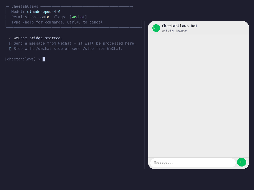Click the auto permissions value

tap(45, 17)
